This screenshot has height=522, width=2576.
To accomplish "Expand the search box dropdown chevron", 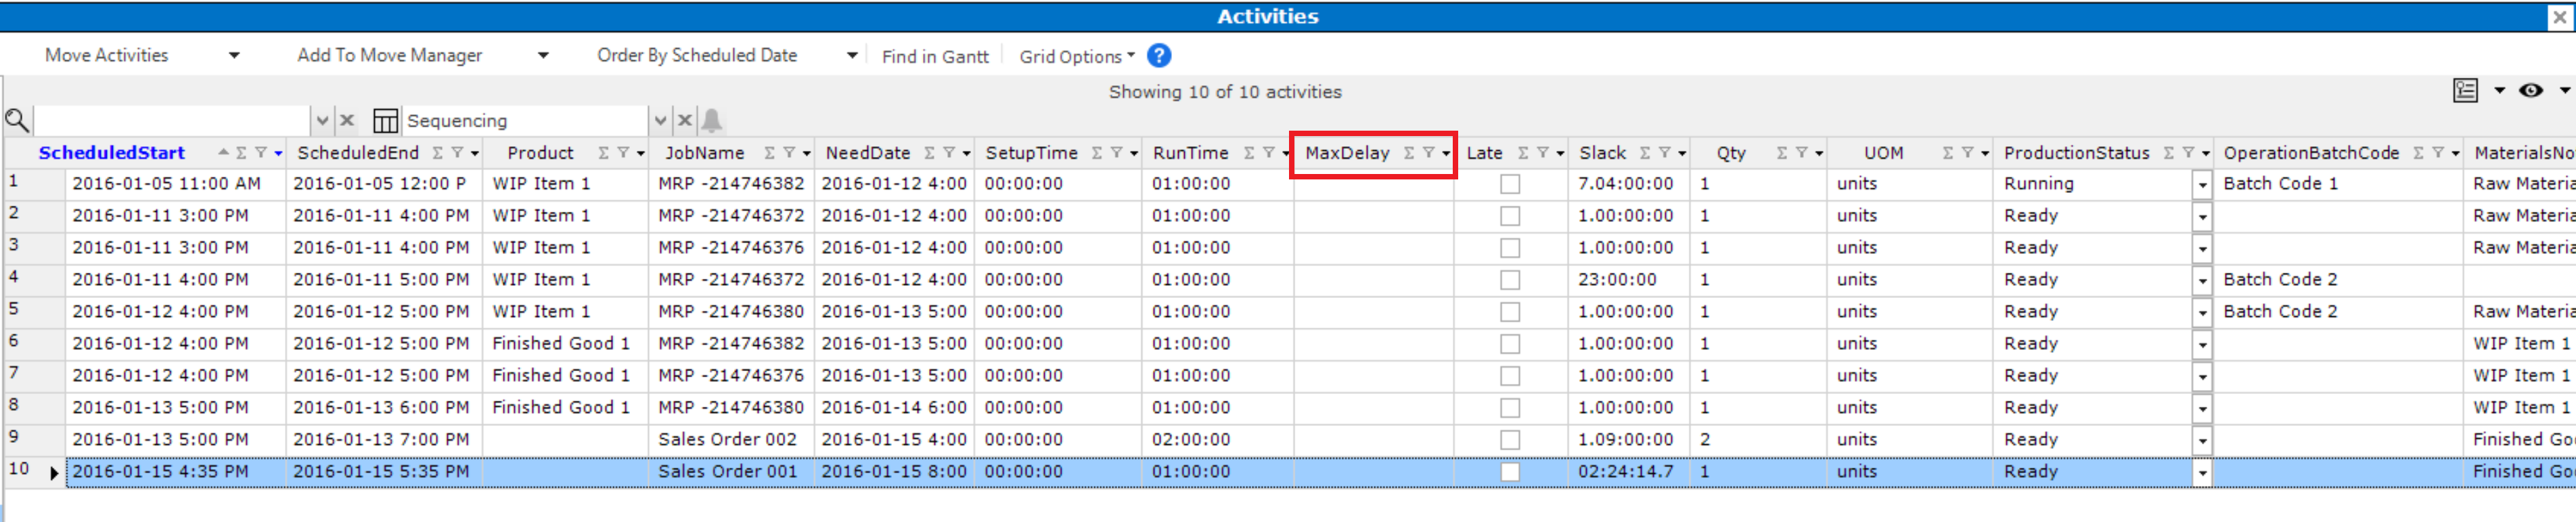I will tap(322, 121).
